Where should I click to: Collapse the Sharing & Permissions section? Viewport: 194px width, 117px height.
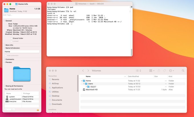click(4, 86)
